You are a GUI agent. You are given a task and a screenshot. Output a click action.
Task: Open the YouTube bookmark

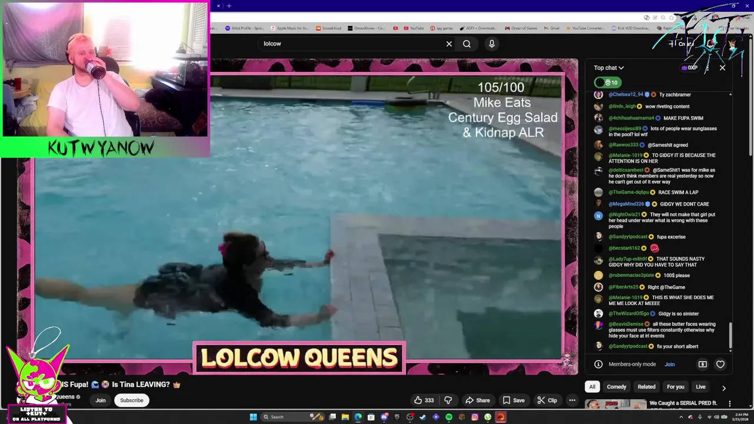tap(412, 28)
